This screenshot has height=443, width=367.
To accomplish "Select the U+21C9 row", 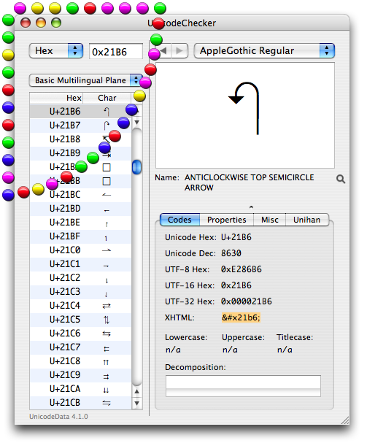I will [x=80, y=375].
